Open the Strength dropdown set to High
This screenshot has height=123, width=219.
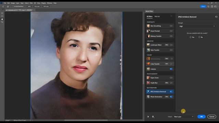(197, 26)
